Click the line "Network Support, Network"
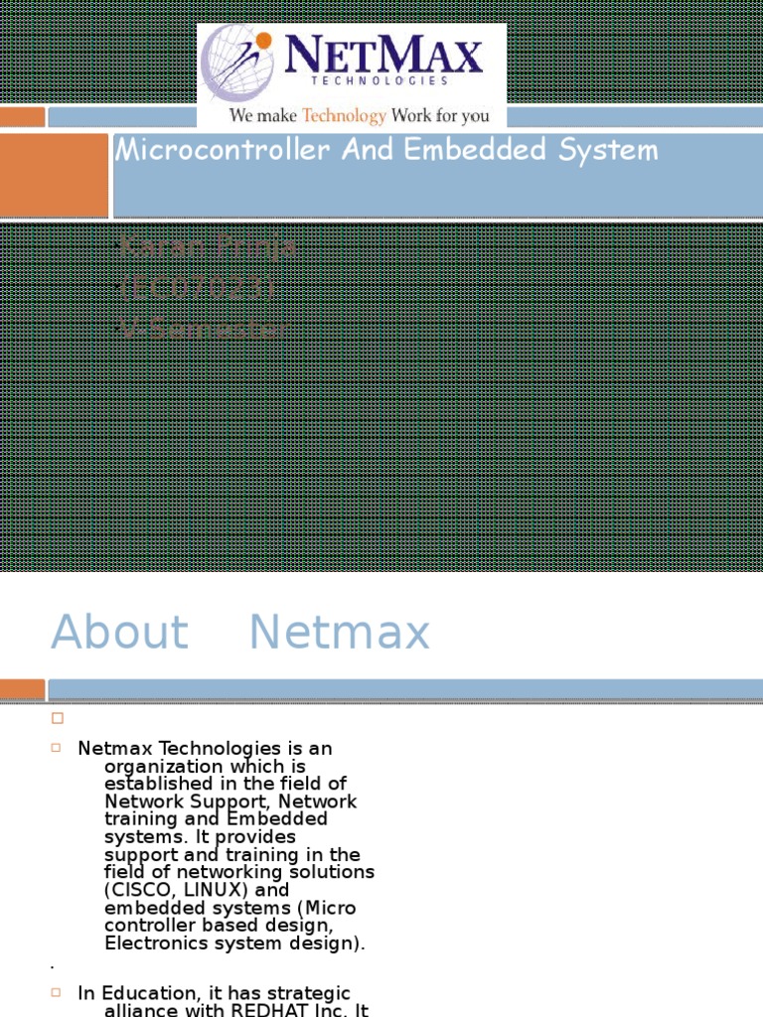Screen dimensions: 763x1017 230,801
